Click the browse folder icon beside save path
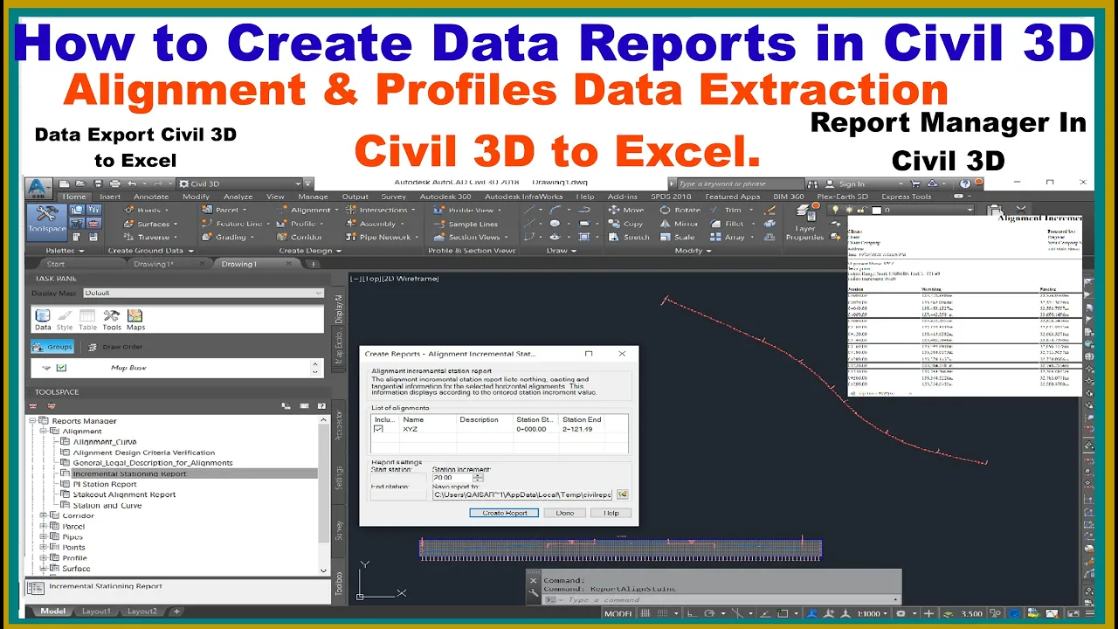The width and height of the screenshot is (1118, 629). [x=622, y=494]
